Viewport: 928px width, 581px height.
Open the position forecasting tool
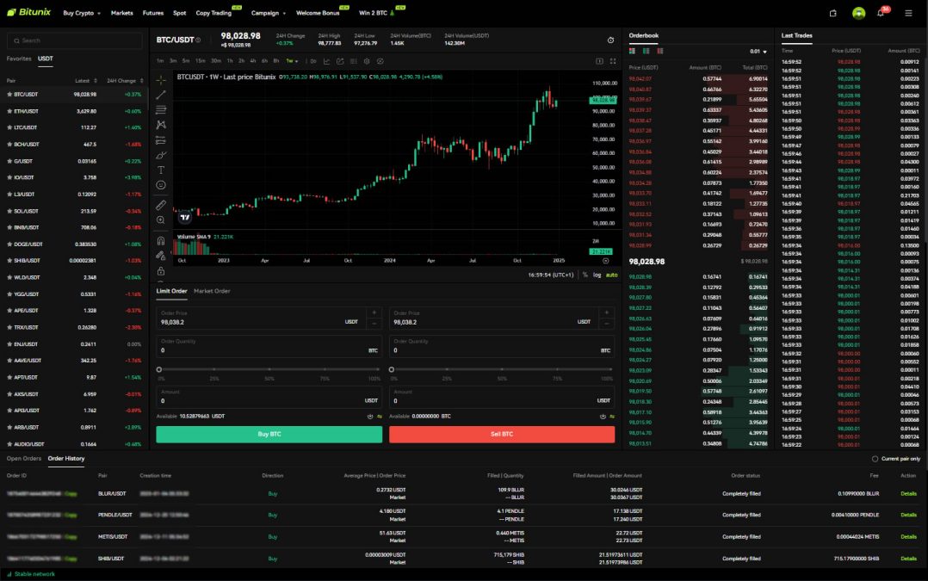(160, 140)
